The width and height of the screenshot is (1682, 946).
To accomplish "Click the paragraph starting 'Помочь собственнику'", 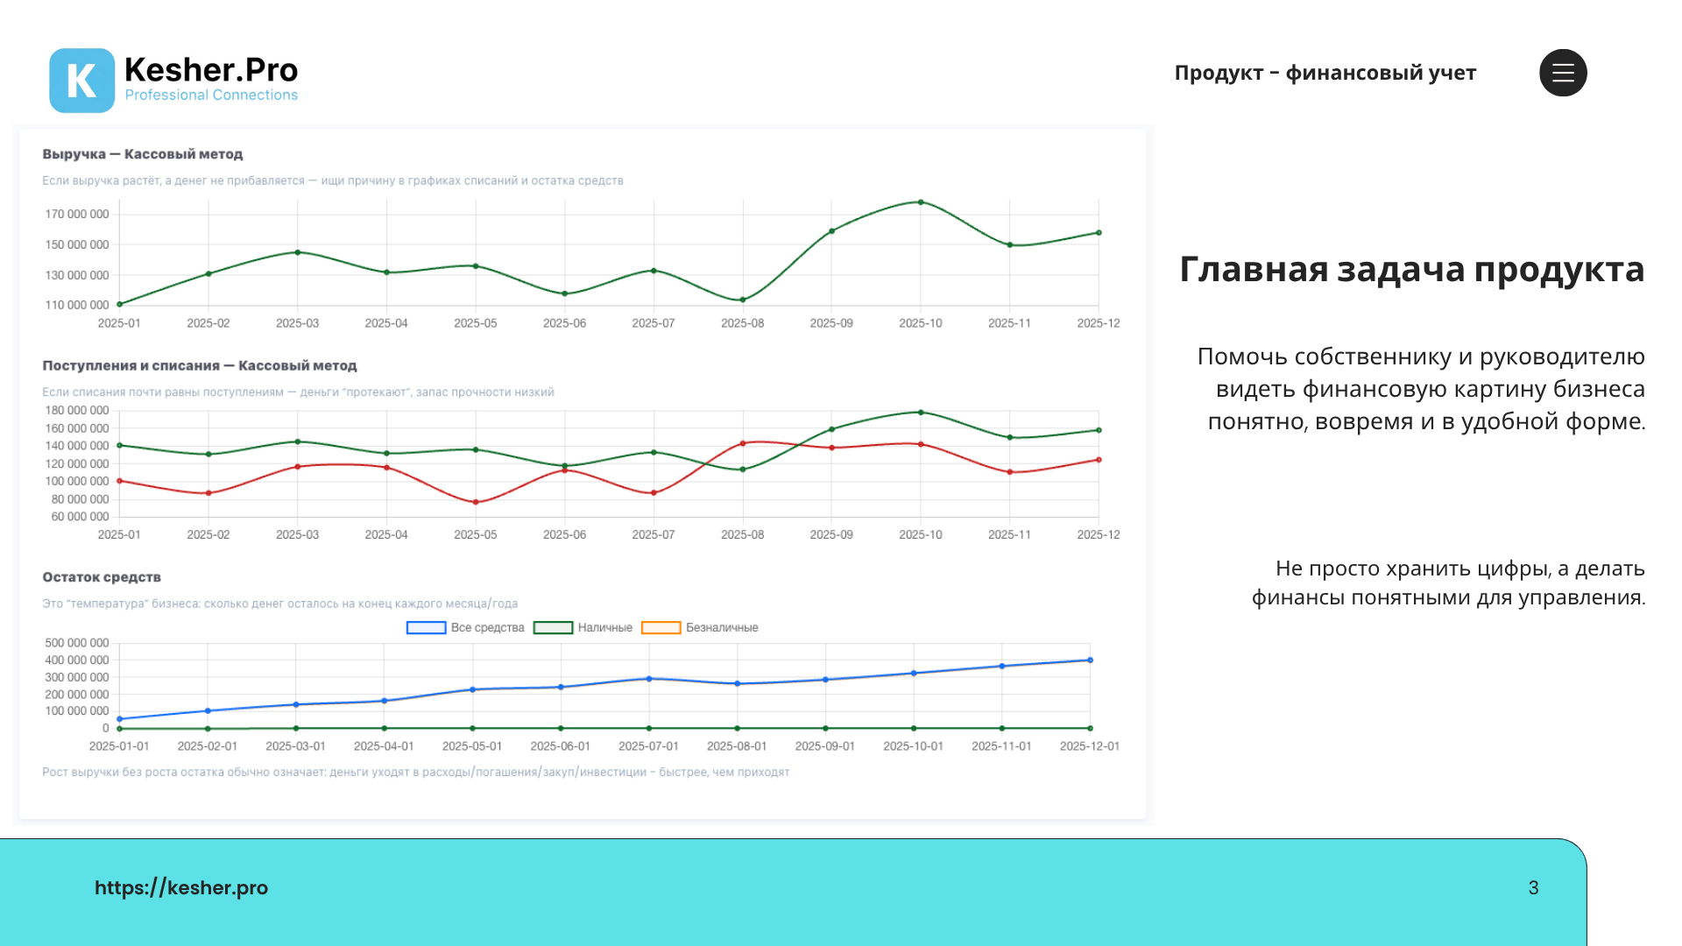I will (1421, 389).
